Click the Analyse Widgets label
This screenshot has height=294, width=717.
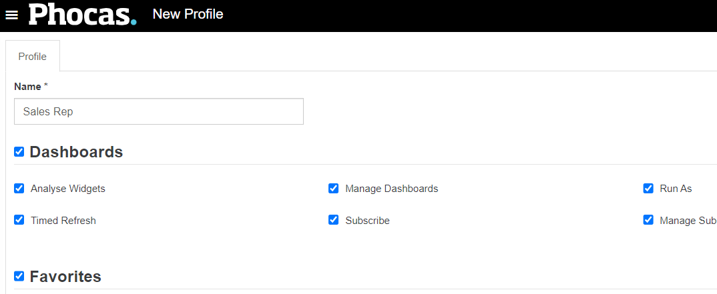click(x=67, y=189)
